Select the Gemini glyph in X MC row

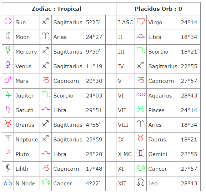click(141, 153)
